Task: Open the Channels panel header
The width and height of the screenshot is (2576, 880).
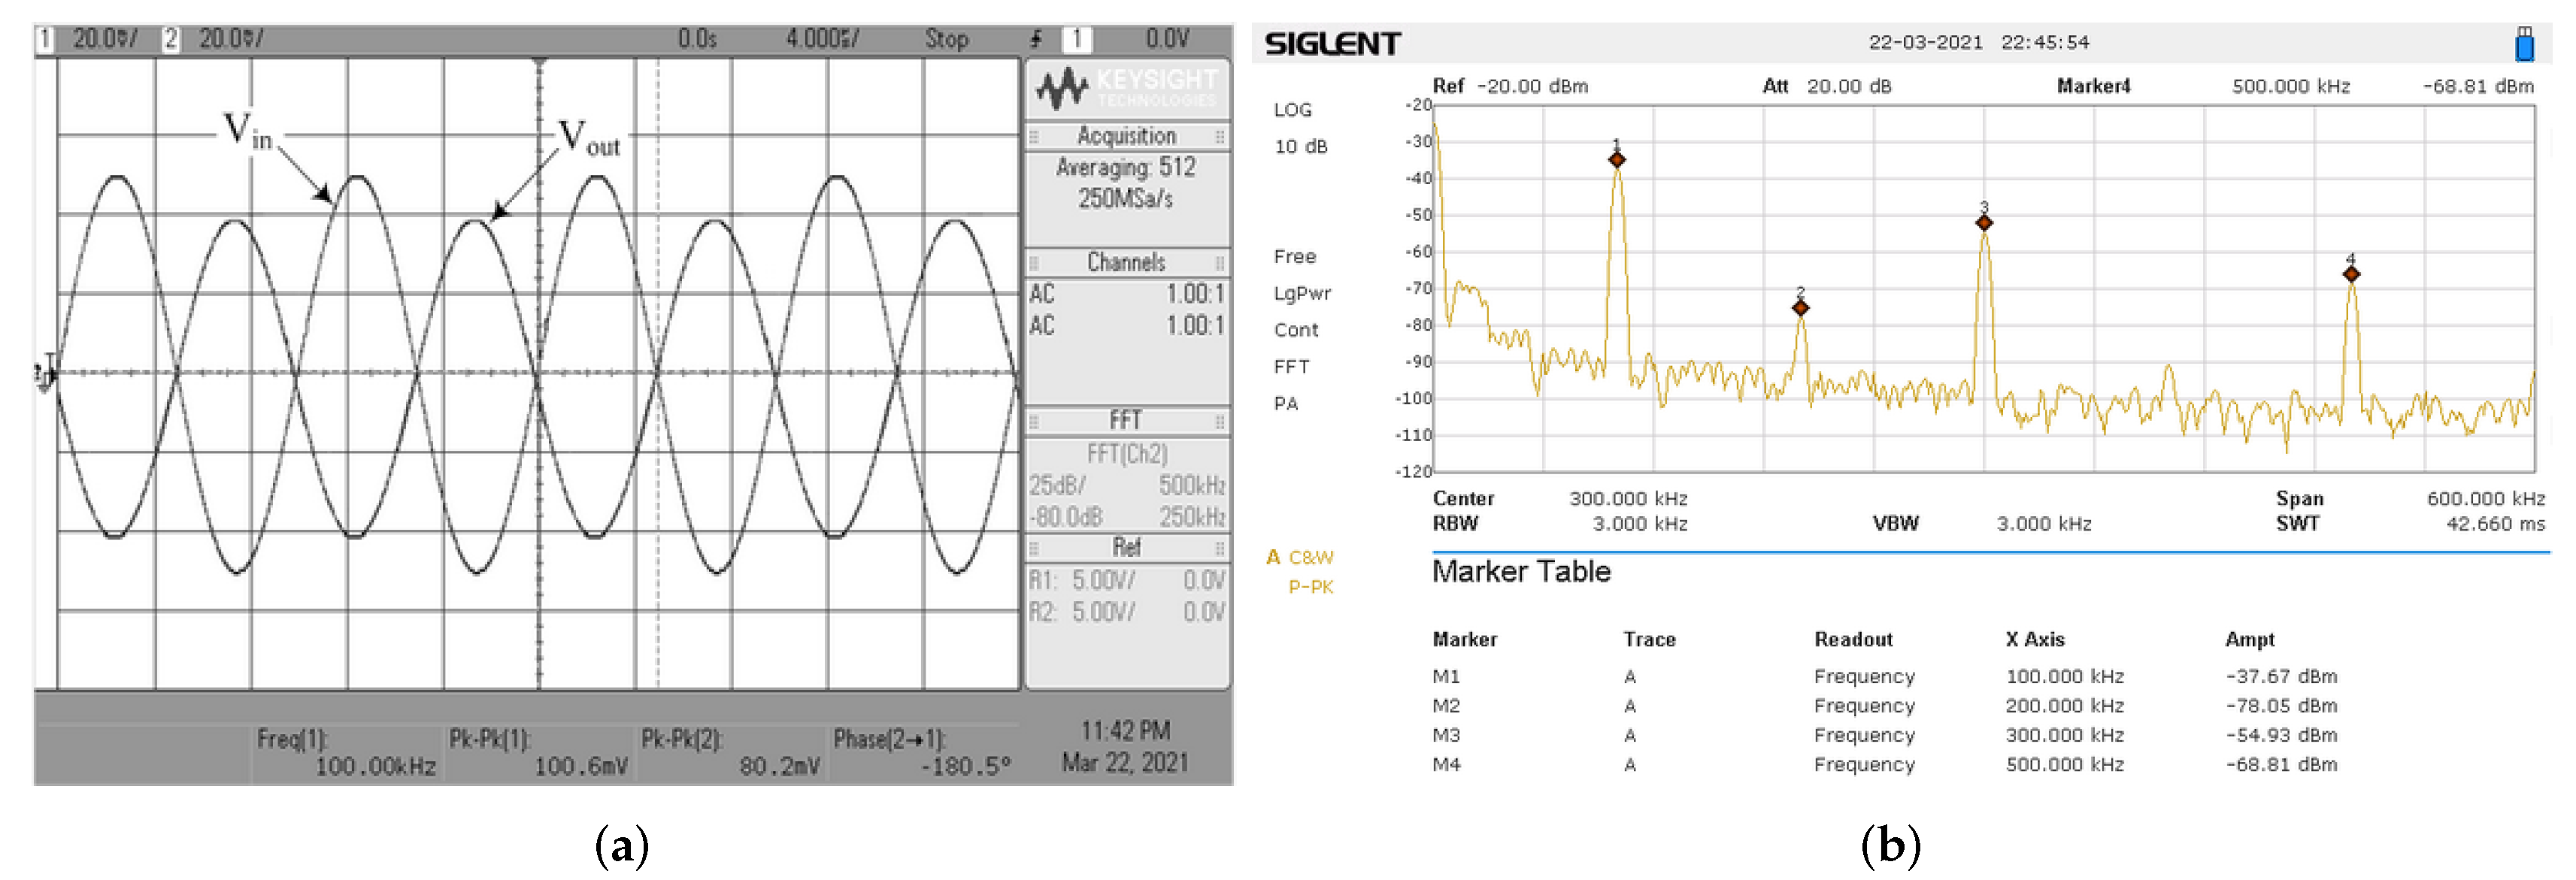Action: pos(1126,262)
